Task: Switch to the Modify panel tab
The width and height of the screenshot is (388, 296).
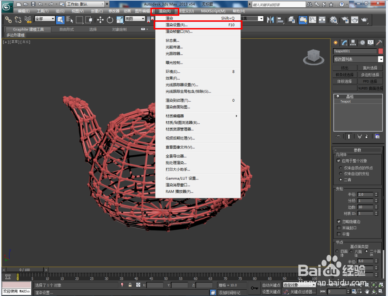Action: tap(344, 43)
